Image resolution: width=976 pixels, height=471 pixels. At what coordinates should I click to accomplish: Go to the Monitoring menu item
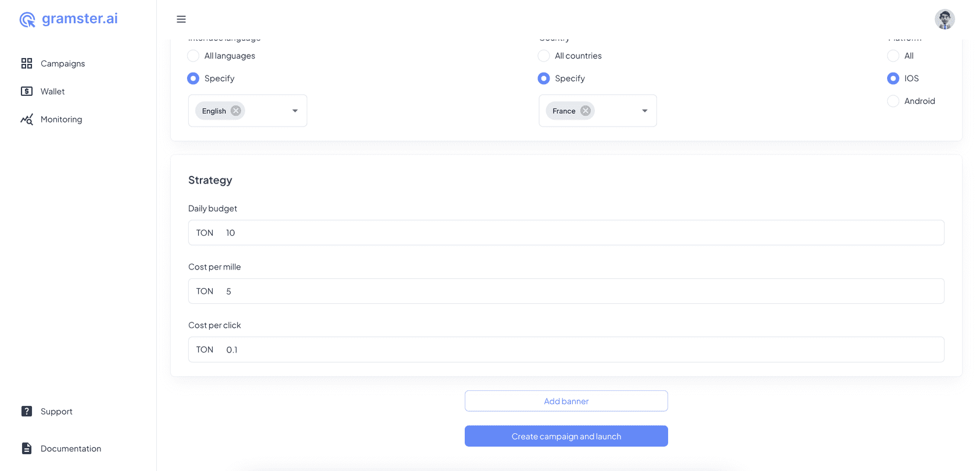[61, 119]
